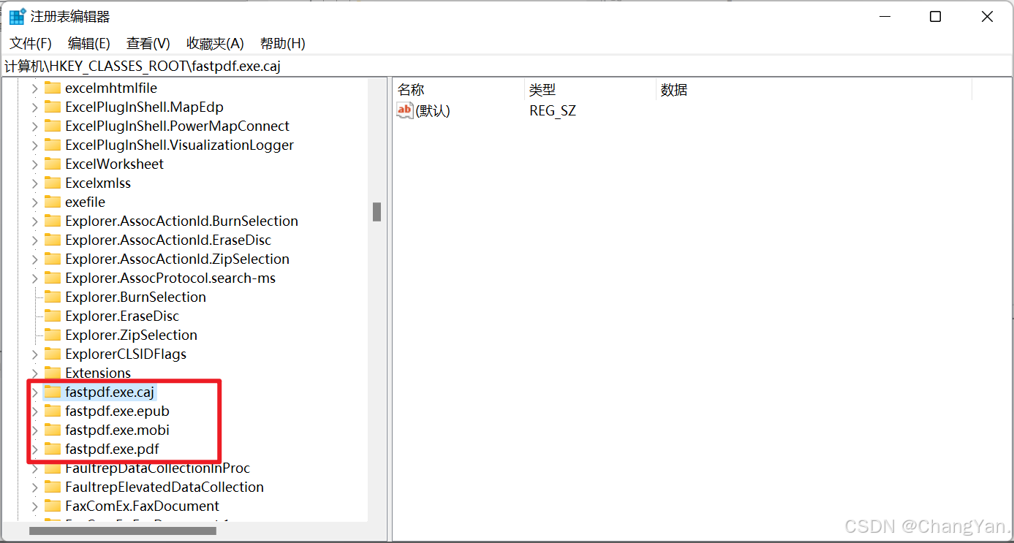Viewport: 1014px width, 543px height.
Task: Click the ab string icon of (默认) value
Action: [405, 110]
